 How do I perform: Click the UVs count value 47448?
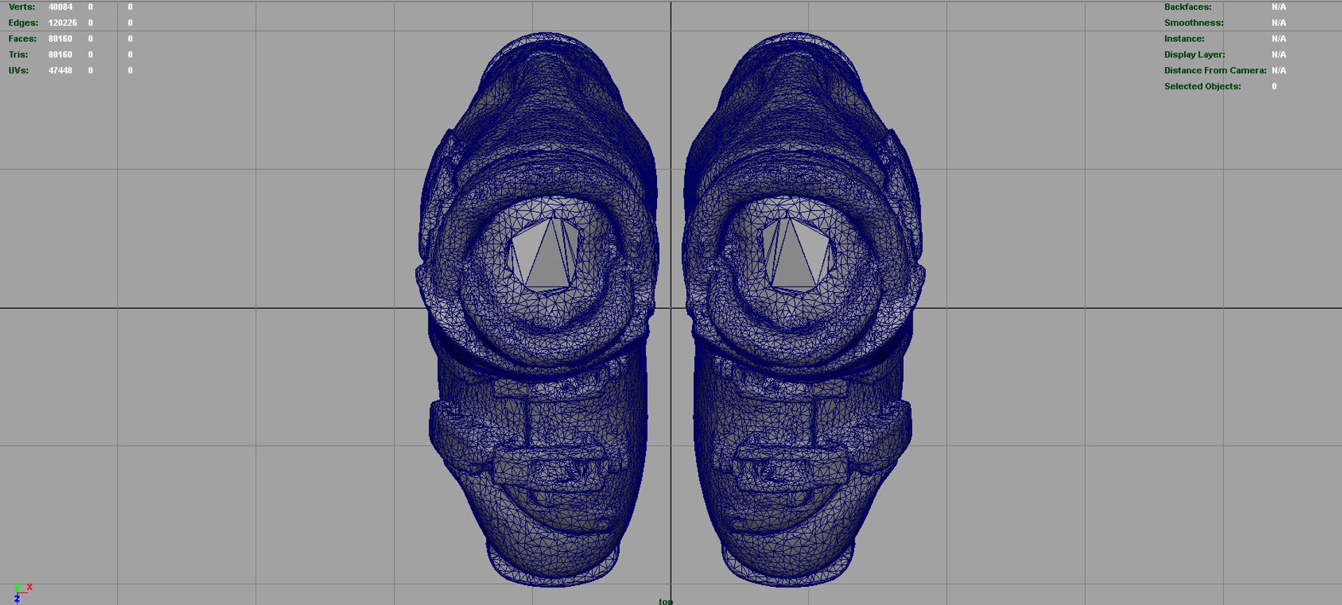coord(60,71)
